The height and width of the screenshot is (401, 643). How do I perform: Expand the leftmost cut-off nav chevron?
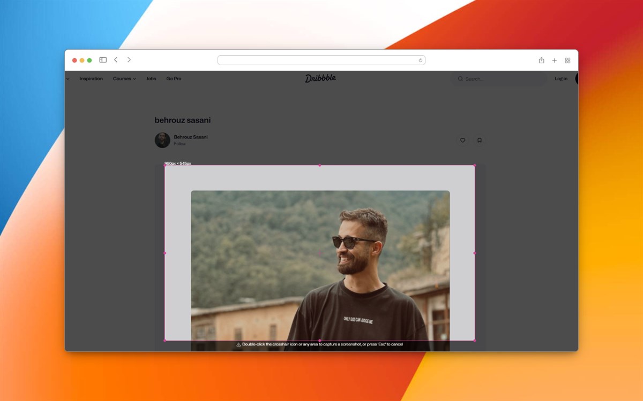[68, 79]
